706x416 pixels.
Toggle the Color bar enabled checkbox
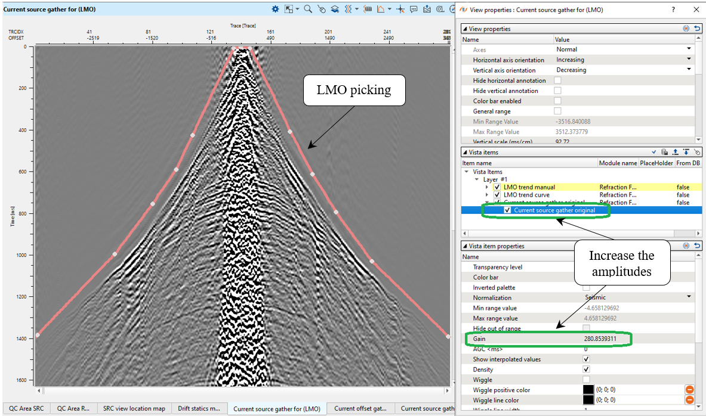tap(557, 101)
